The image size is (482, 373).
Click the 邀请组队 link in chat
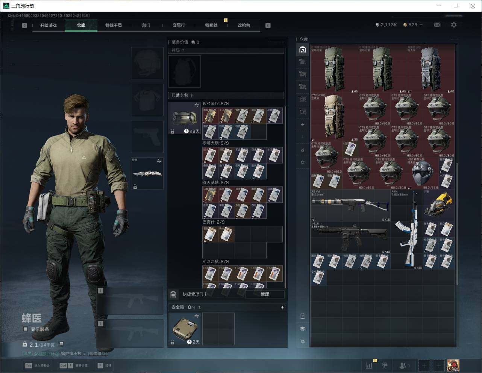coord(97,354)
